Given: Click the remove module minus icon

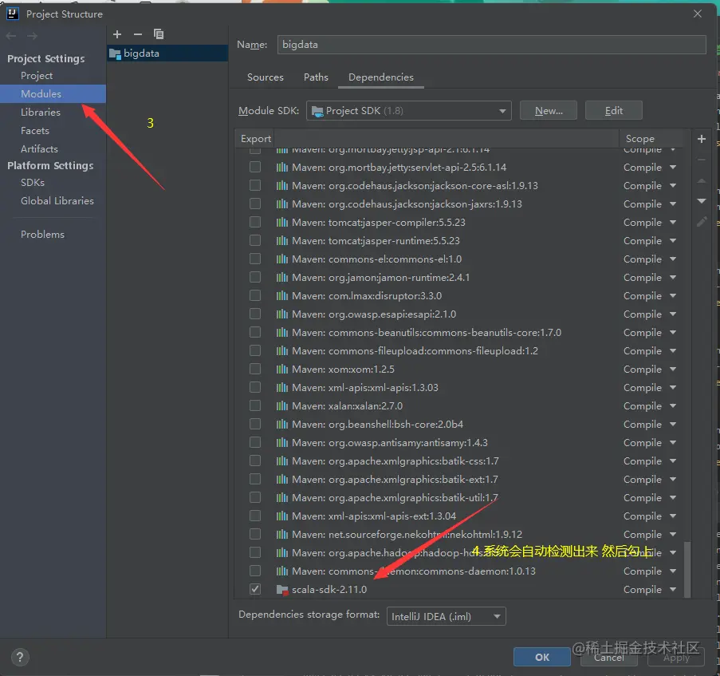Looking at the screenshot, I should click(138, 34).
